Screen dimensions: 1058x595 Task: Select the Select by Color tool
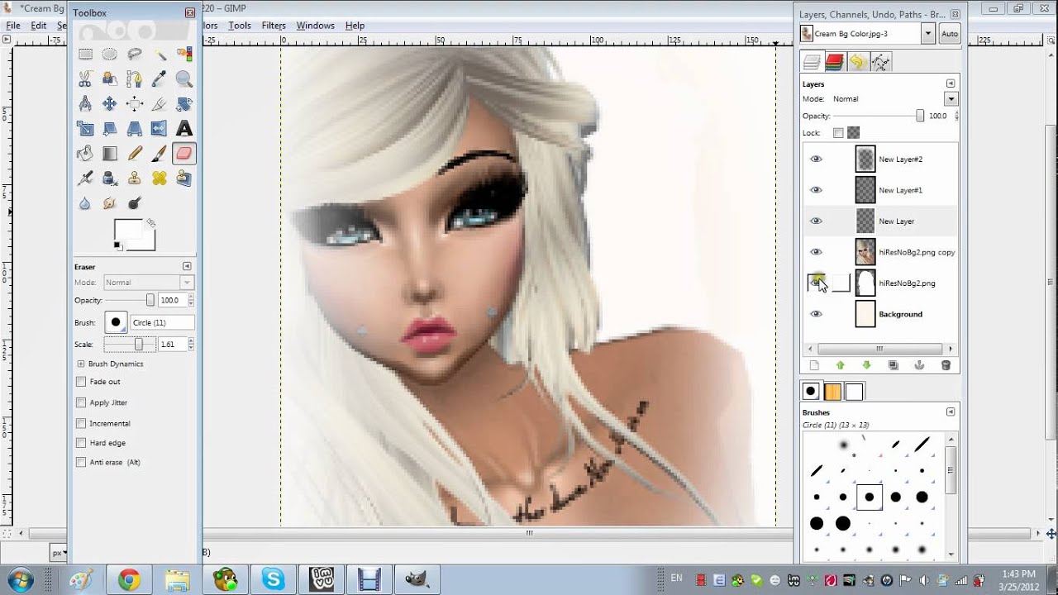184,55
